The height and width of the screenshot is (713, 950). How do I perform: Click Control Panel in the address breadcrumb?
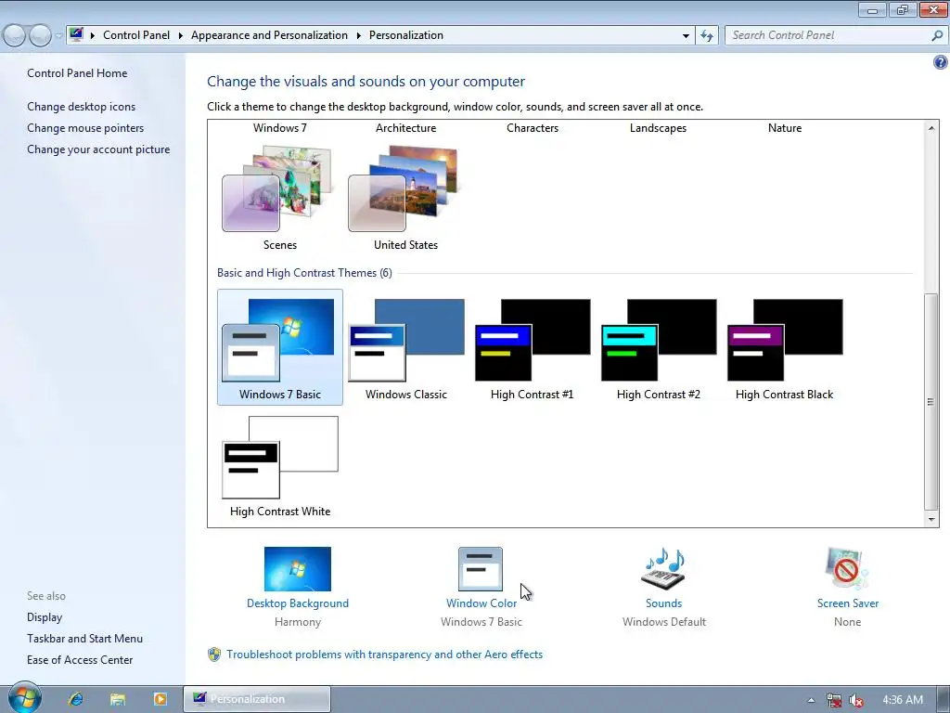[x=136, y=35]
